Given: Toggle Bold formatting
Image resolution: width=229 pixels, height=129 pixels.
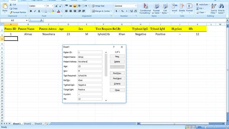Looking at the screenshot, I should pos(31,11).
